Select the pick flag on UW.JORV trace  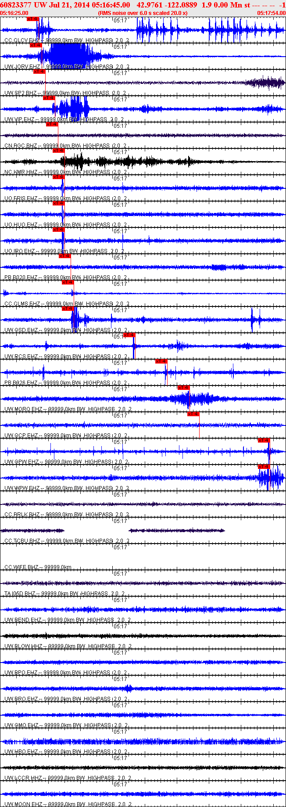click(x=36, y=45)
